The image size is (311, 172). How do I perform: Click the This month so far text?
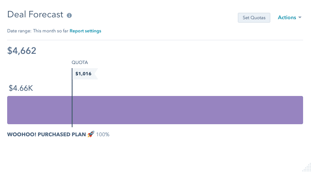coord(51,31)
